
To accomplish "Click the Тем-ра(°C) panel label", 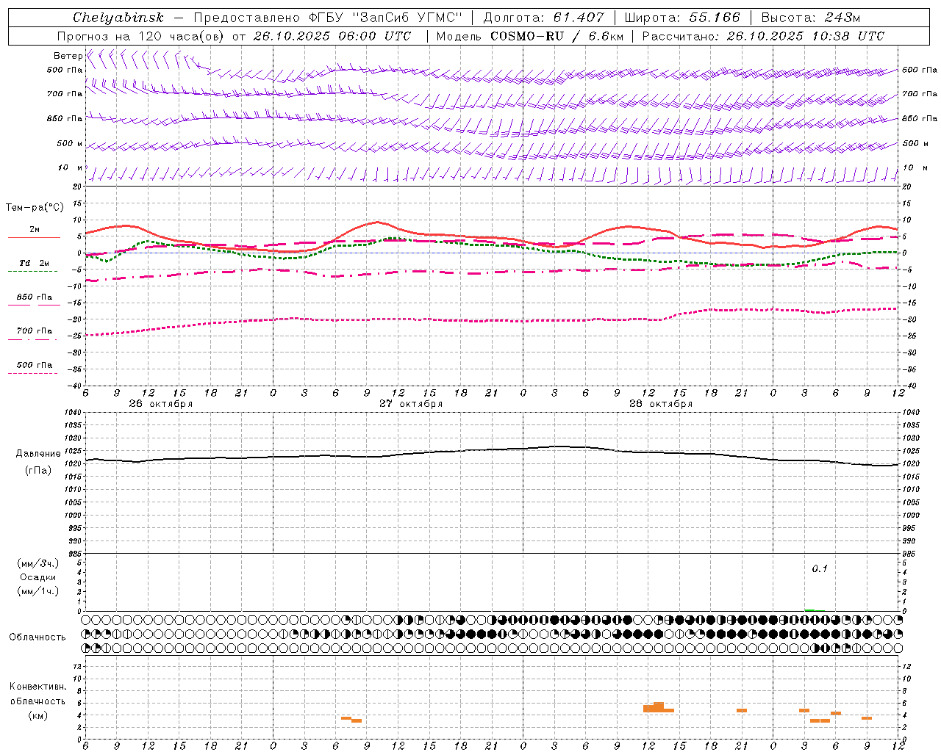I will tap(35, 208).
